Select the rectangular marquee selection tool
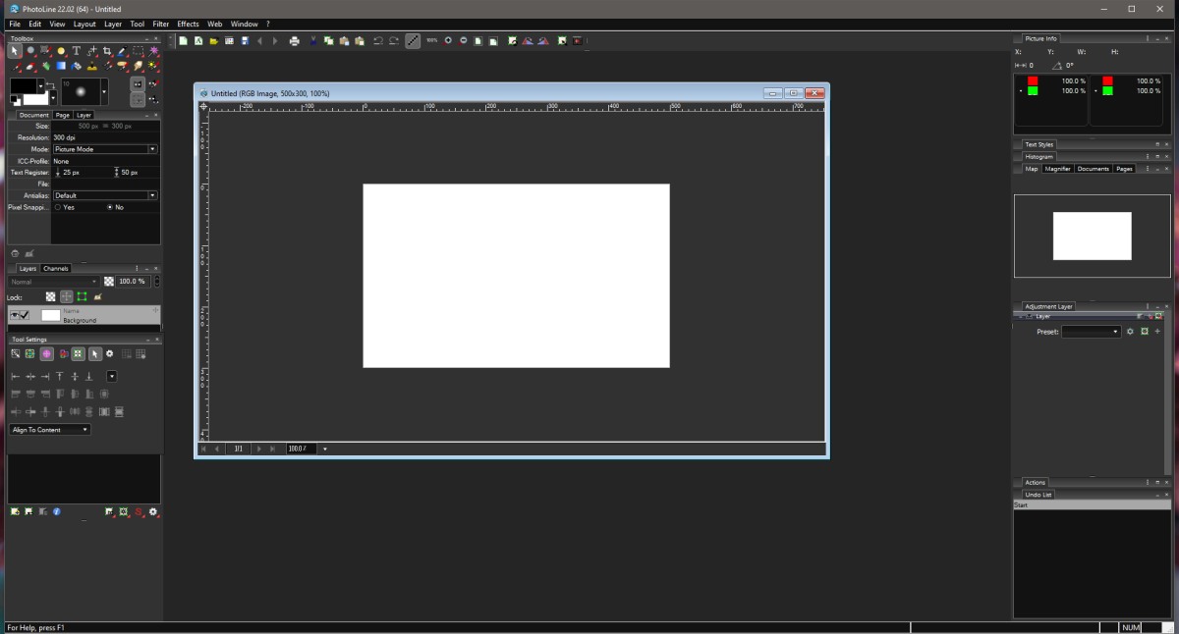 [x=138, y=51]
